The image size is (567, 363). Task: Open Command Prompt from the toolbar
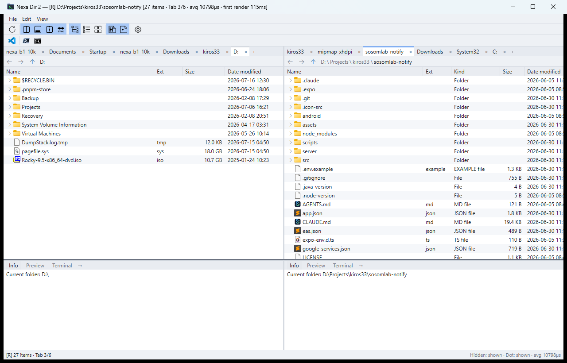pyautogui.click(x=38, y=41)
